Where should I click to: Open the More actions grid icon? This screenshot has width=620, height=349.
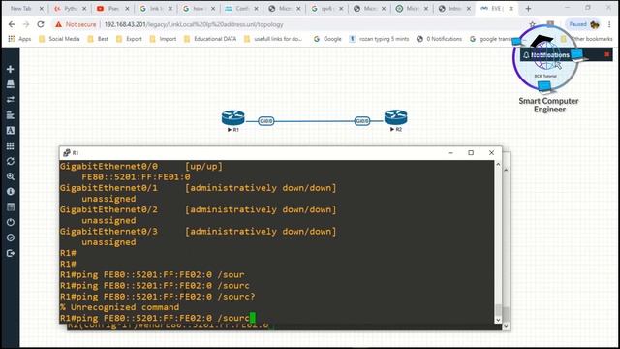[11, 146]
